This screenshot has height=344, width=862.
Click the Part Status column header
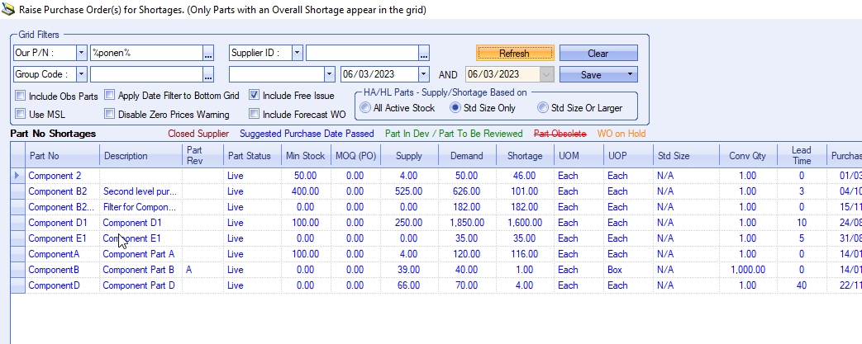[250, 156]
